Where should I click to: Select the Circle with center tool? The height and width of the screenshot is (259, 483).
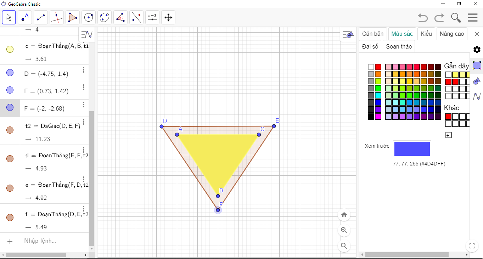(89, 17)
